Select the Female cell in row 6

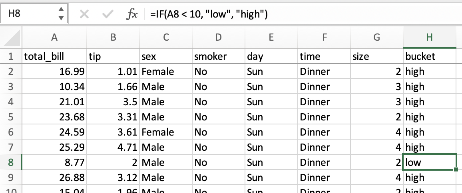coord(165,132)
